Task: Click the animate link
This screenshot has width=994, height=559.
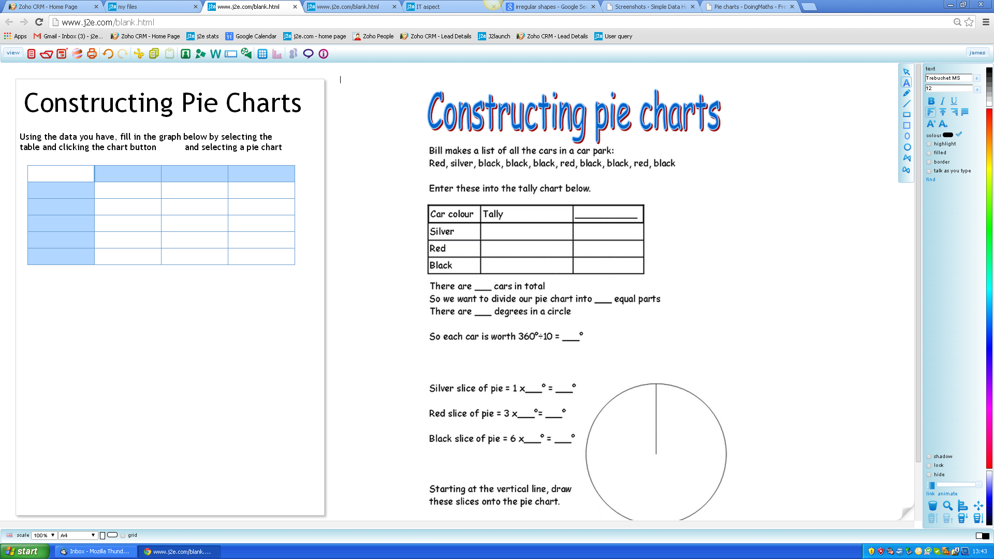Action: pyautogui.click(x=947, y=494)
